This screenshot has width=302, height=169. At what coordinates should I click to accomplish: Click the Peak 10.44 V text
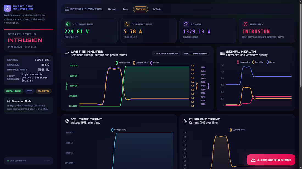pos(71,37)
